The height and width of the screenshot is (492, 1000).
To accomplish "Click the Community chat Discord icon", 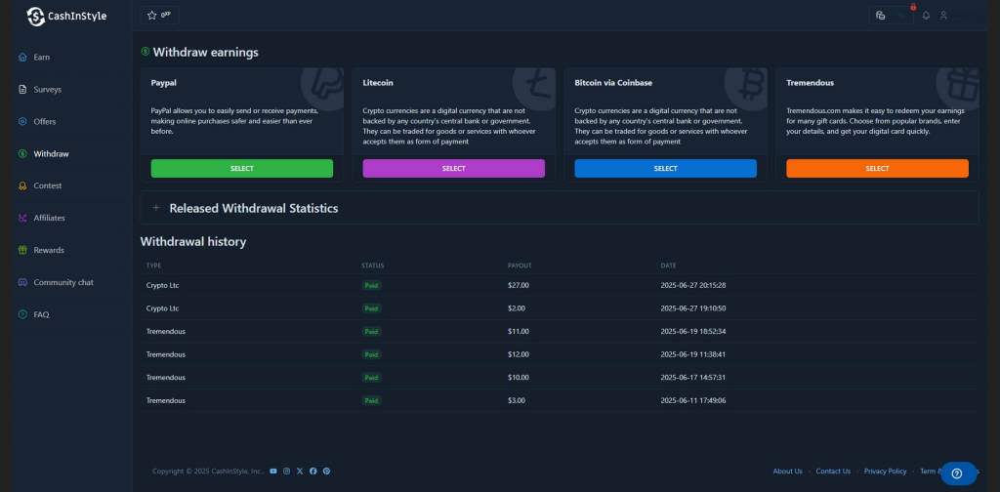I will pyautogui.click(x=22, y=282).
